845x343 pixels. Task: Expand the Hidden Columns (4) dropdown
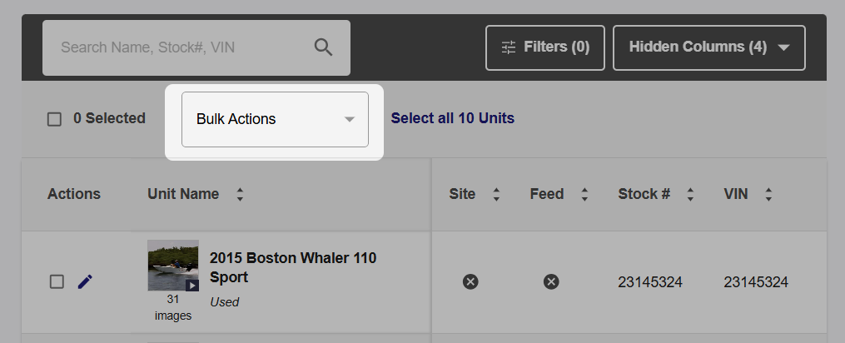(x=709, y=47)
